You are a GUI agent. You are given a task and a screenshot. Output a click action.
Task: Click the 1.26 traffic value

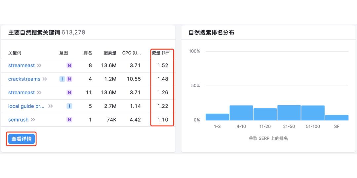tap(163, 93)
